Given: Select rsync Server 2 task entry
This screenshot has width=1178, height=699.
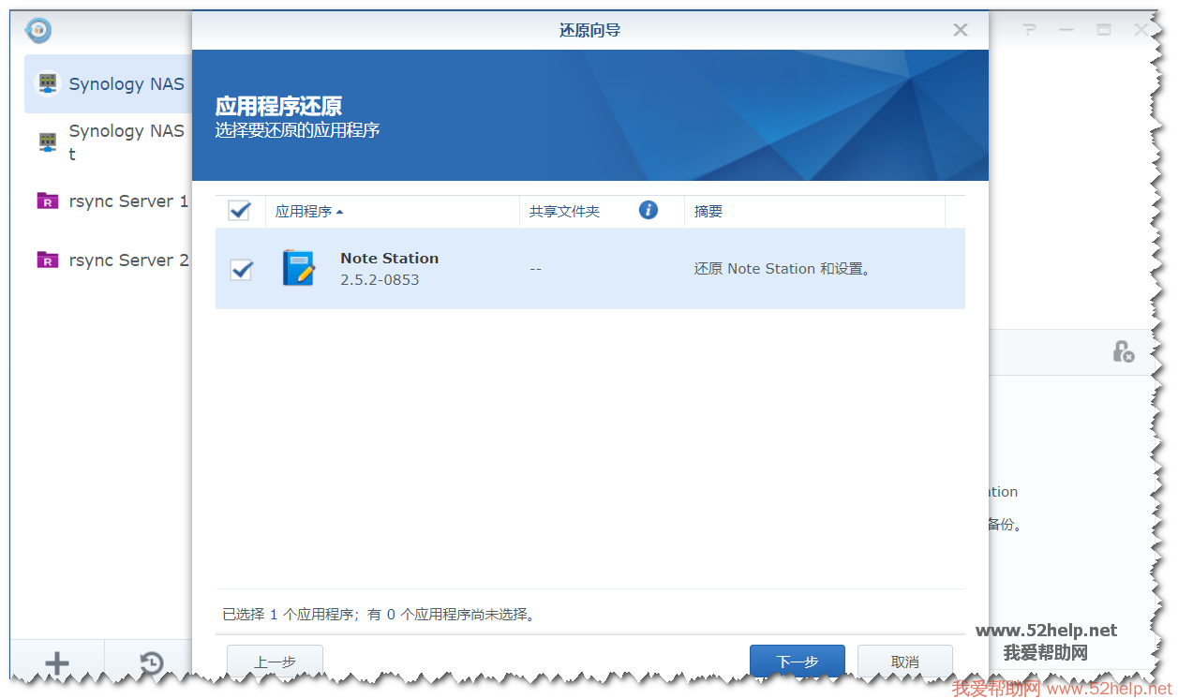Looking at the screenshot, I should (x=127, y=260).
